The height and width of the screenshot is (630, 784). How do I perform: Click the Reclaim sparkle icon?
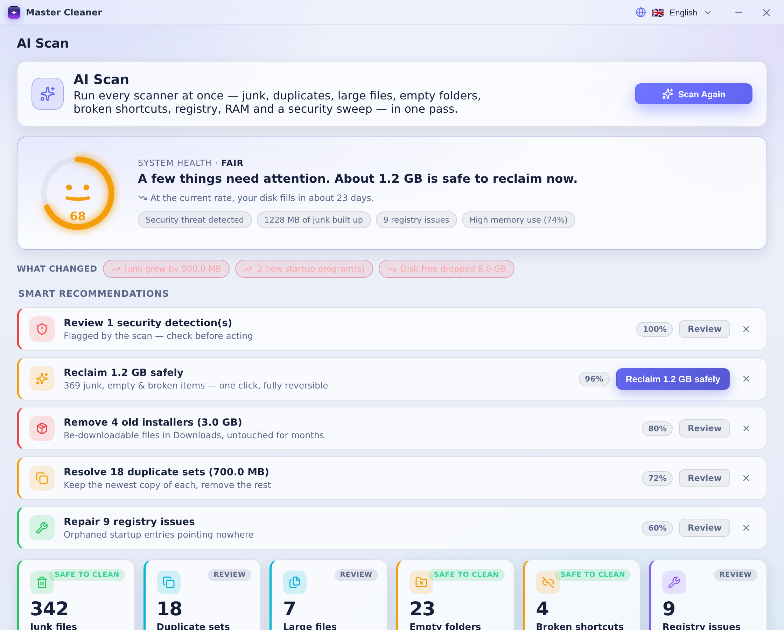tap(42, 379)
